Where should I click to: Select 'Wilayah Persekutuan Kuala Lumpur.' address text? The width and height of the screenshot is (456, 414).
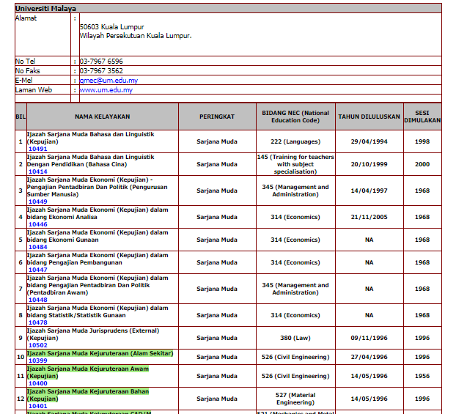tap(136, 36)
